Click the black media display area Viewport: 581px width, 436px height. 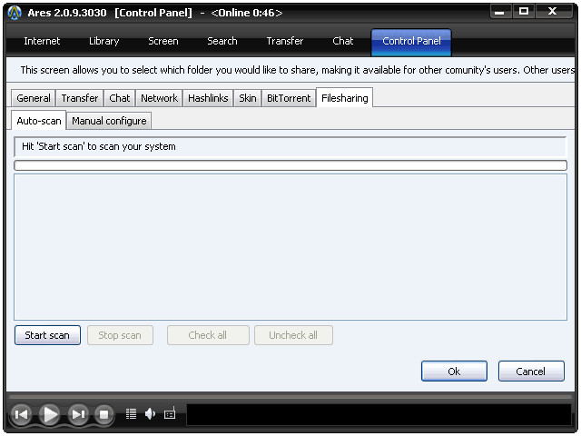click(x=379, y=414)
